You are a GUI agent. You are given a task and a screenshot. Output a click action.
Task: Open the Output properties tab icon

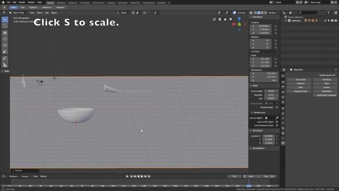[283, 87]
